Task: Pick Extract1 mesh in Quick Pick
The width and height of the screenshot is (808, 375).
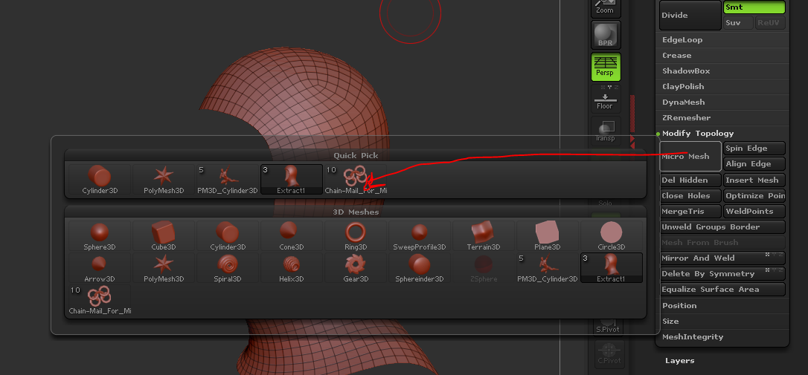Action: pyautogui.click(x=292, y=180)
